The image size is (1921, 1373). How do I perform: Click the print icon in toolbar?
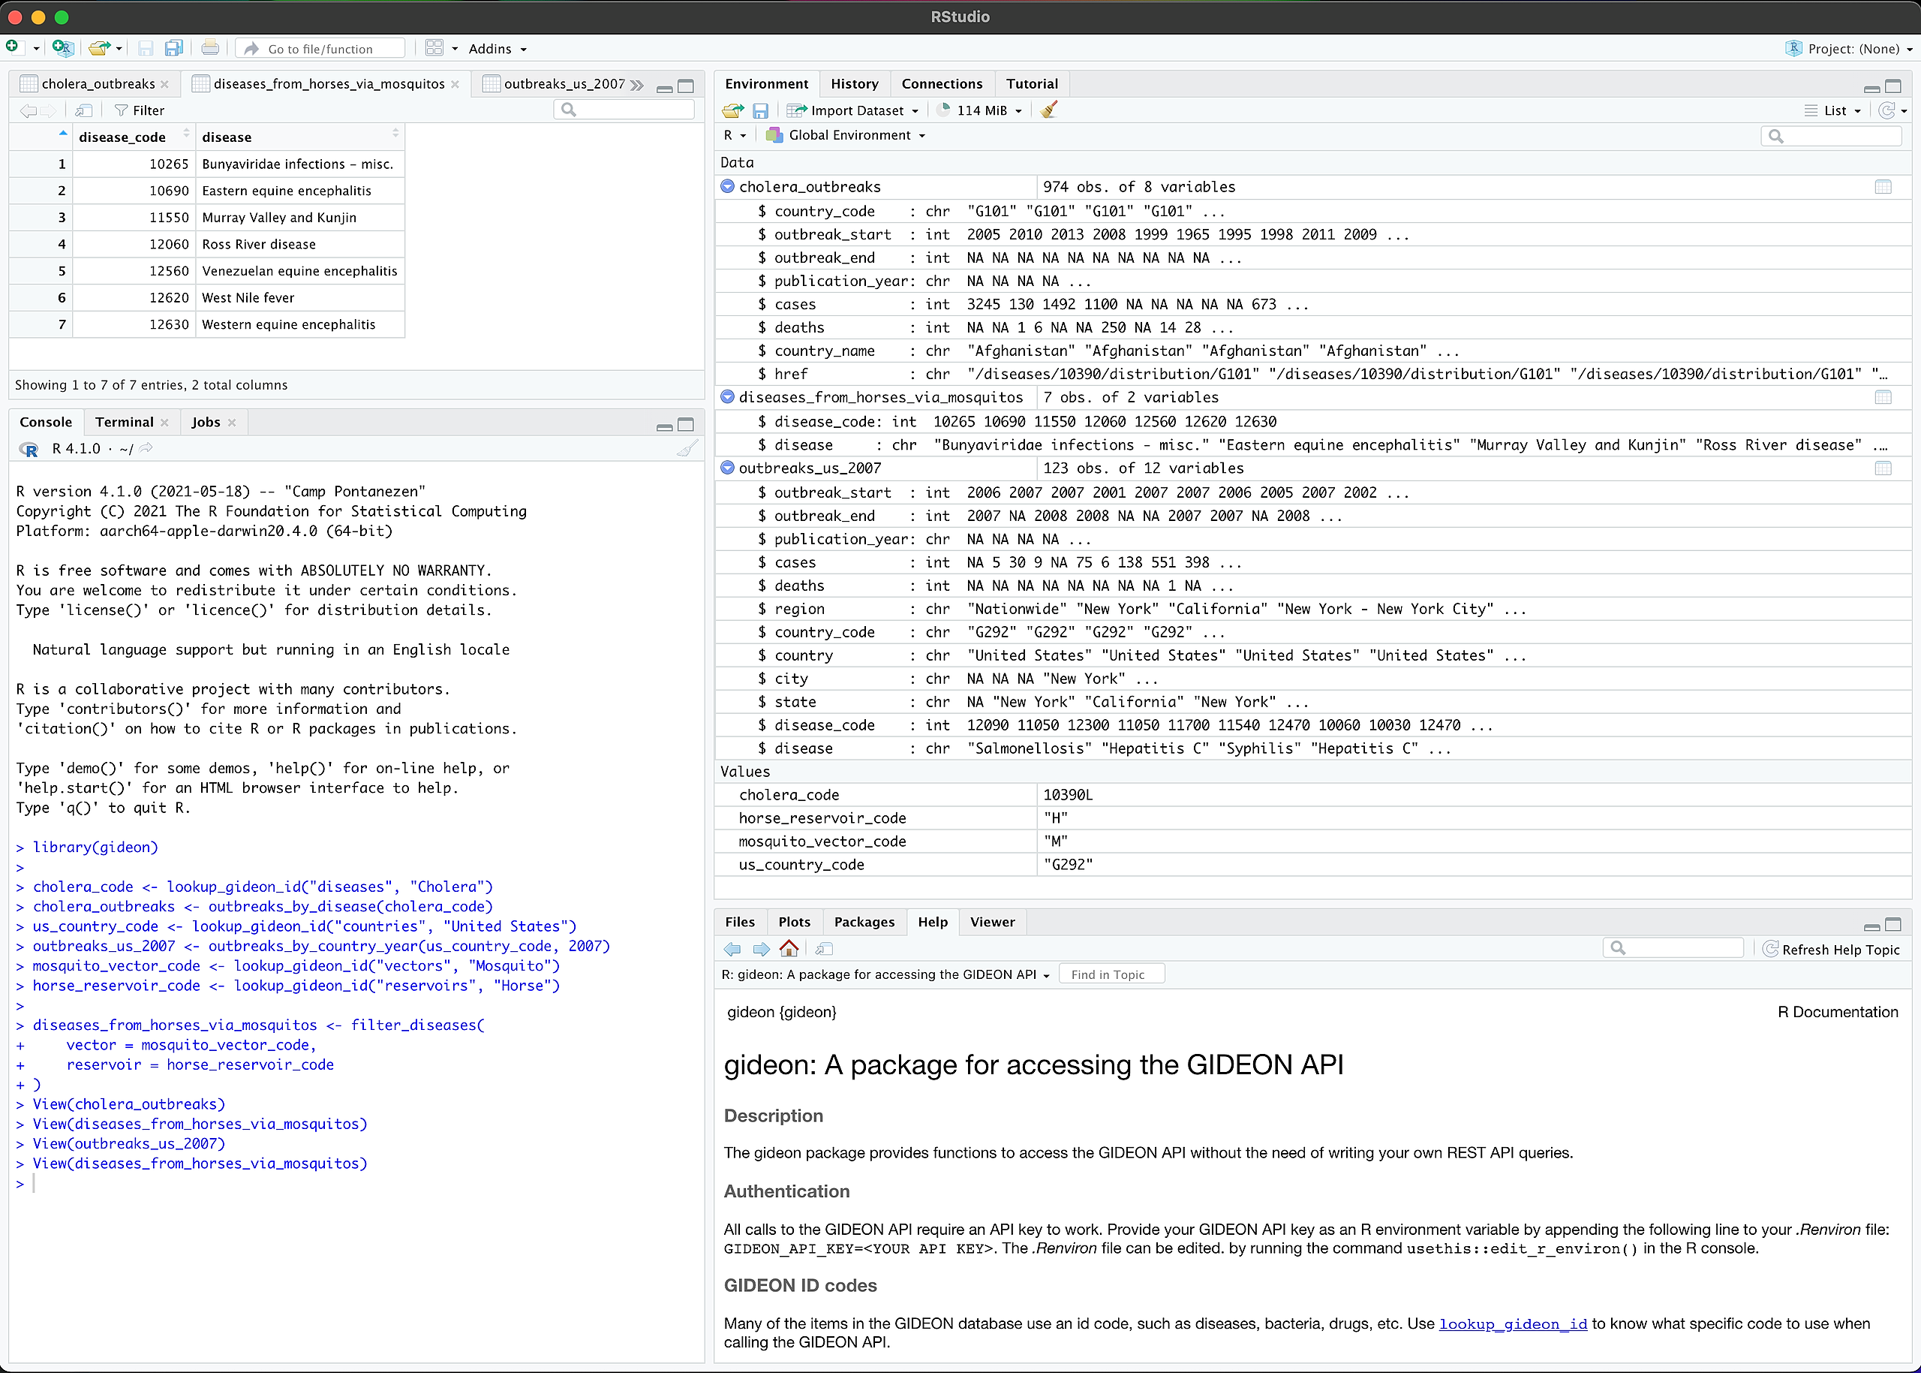[210, 48]
